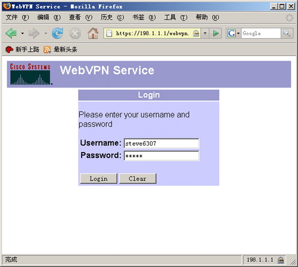Click the Cisco Systems logo
298x267 pixels.
point(31,74)
